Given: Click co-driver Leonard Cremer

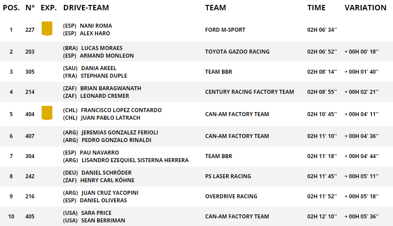Looking at the screenshot, I should point(105,96).
